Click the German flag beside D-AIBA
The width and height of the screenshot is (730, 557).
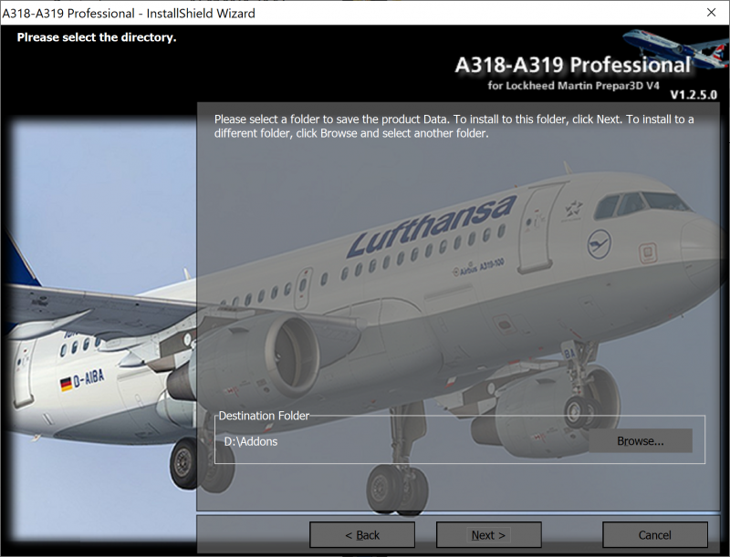pyautogui.click(x=66, y=384)
